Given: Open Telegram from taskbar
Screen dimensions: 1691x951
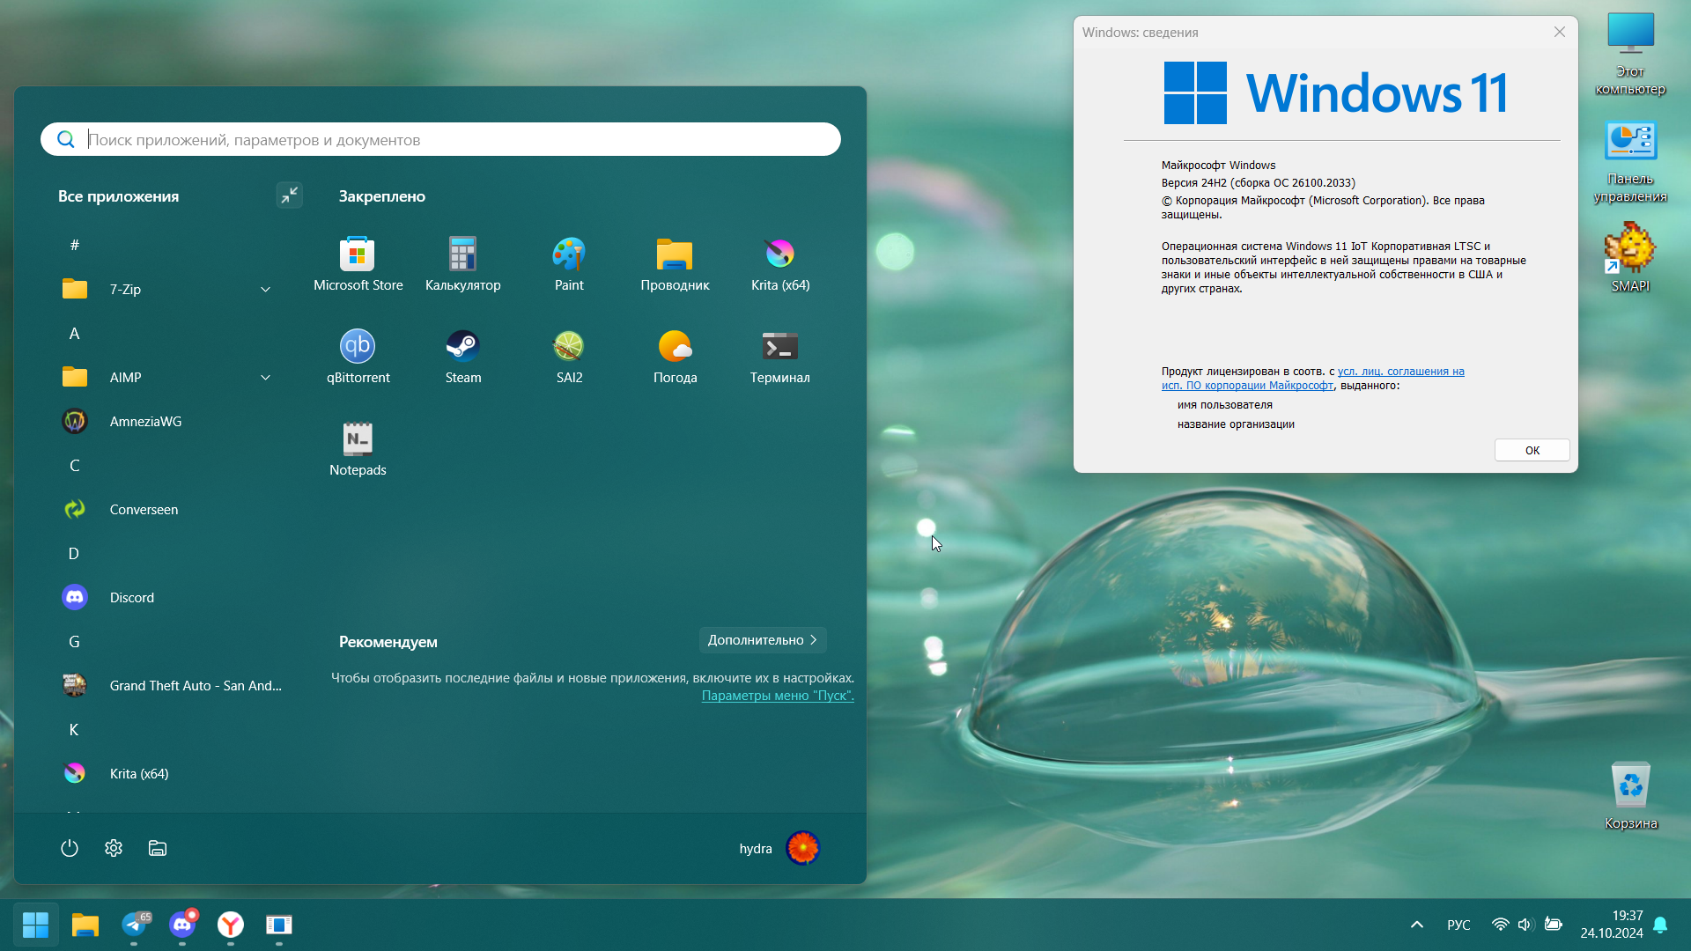Looking at the screenshot, I should point(135,925).
